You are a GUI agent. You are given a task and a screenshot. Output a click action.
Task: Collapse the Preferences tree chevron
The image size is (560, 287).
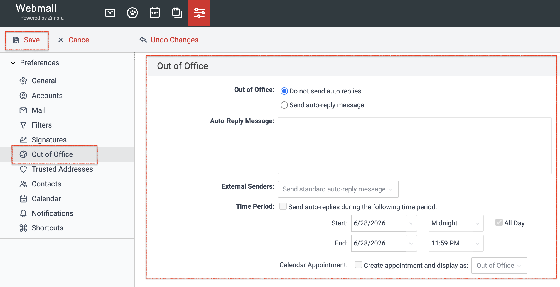13,63
